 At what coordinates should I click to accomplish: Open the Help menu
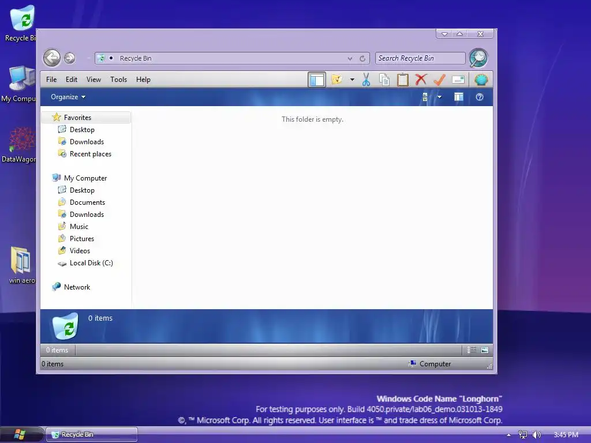(x=143, y=80)
